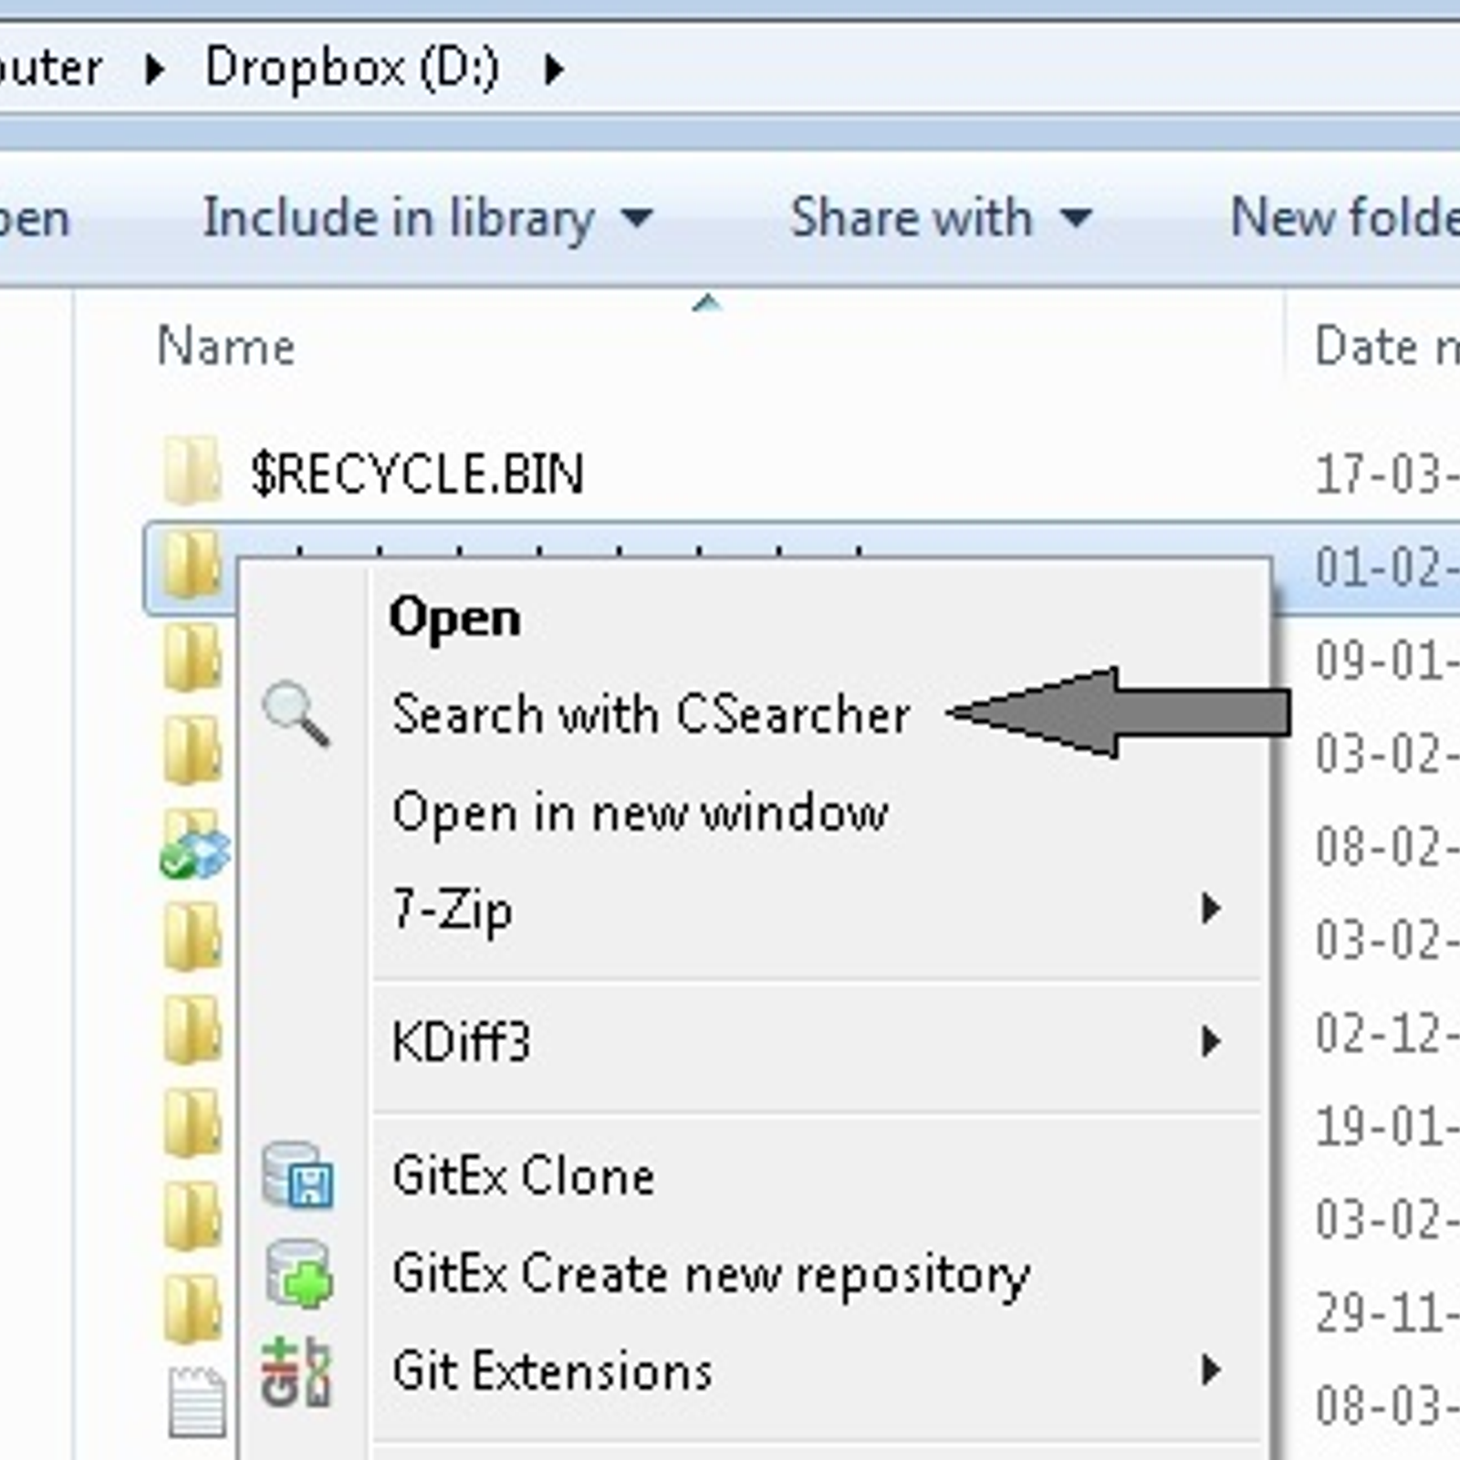Choose GitEx Clone menu entry
The image size is (1460, 1460).
(x=755, y=1175)
